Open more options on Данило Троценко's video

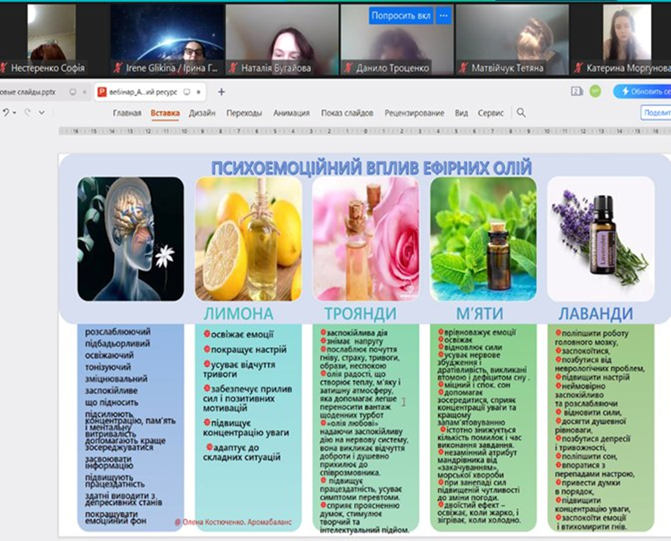[443, 15]
